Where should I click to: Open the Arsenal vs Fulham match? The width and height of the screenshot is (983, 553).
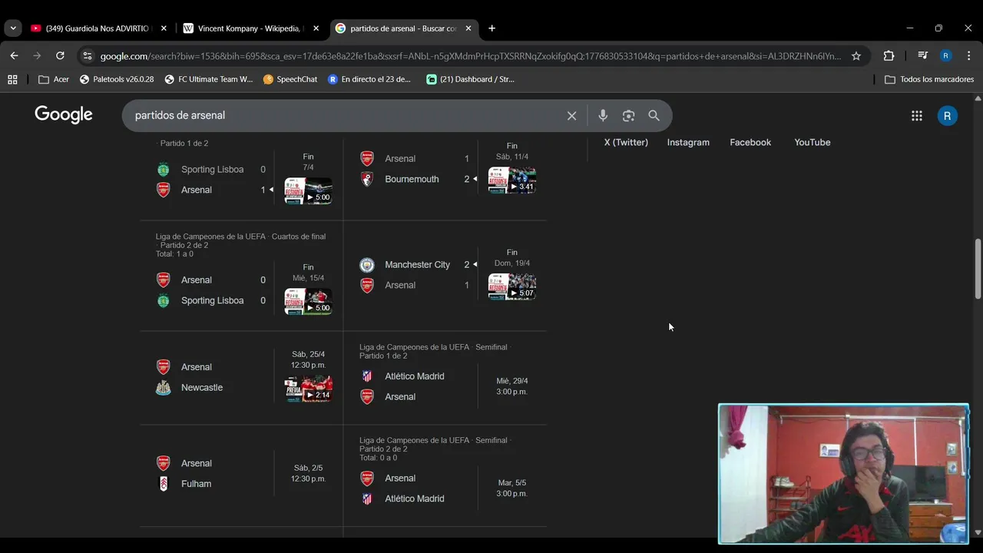pyautogui.click(x=242, y=474)
